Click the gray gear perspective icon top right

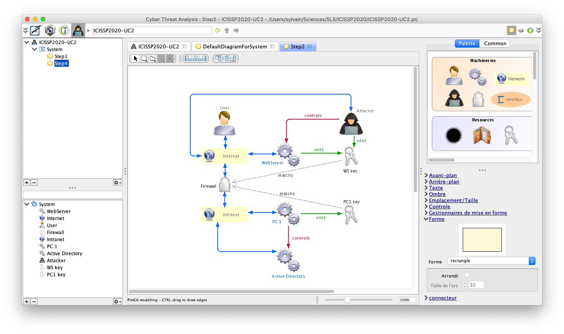coord(521,30)
